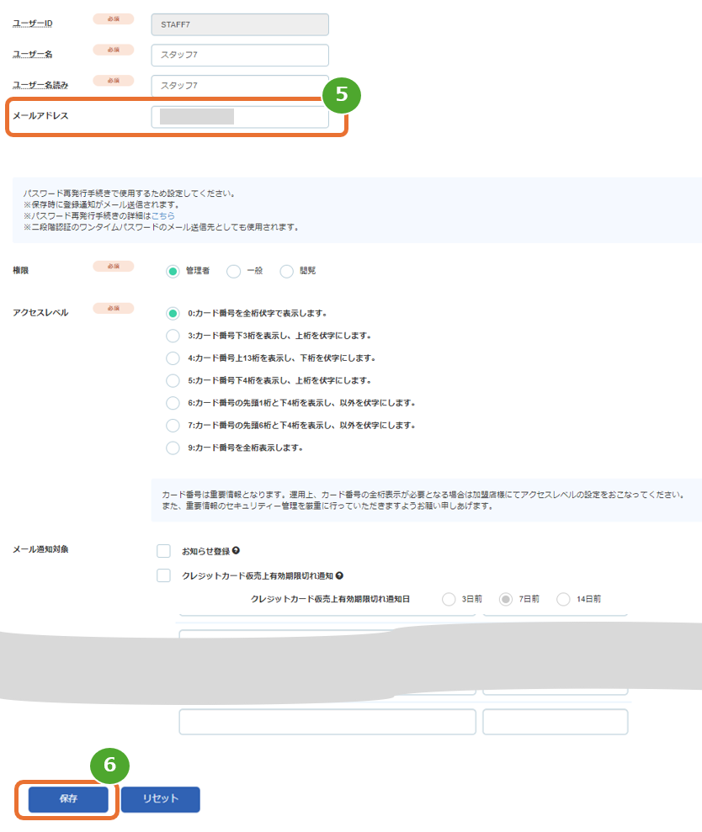Viewport: 702px width, 832px height.
Task: Focus the ユーザー名 input field
Action: pyautogui.click(x=240, y=55)
